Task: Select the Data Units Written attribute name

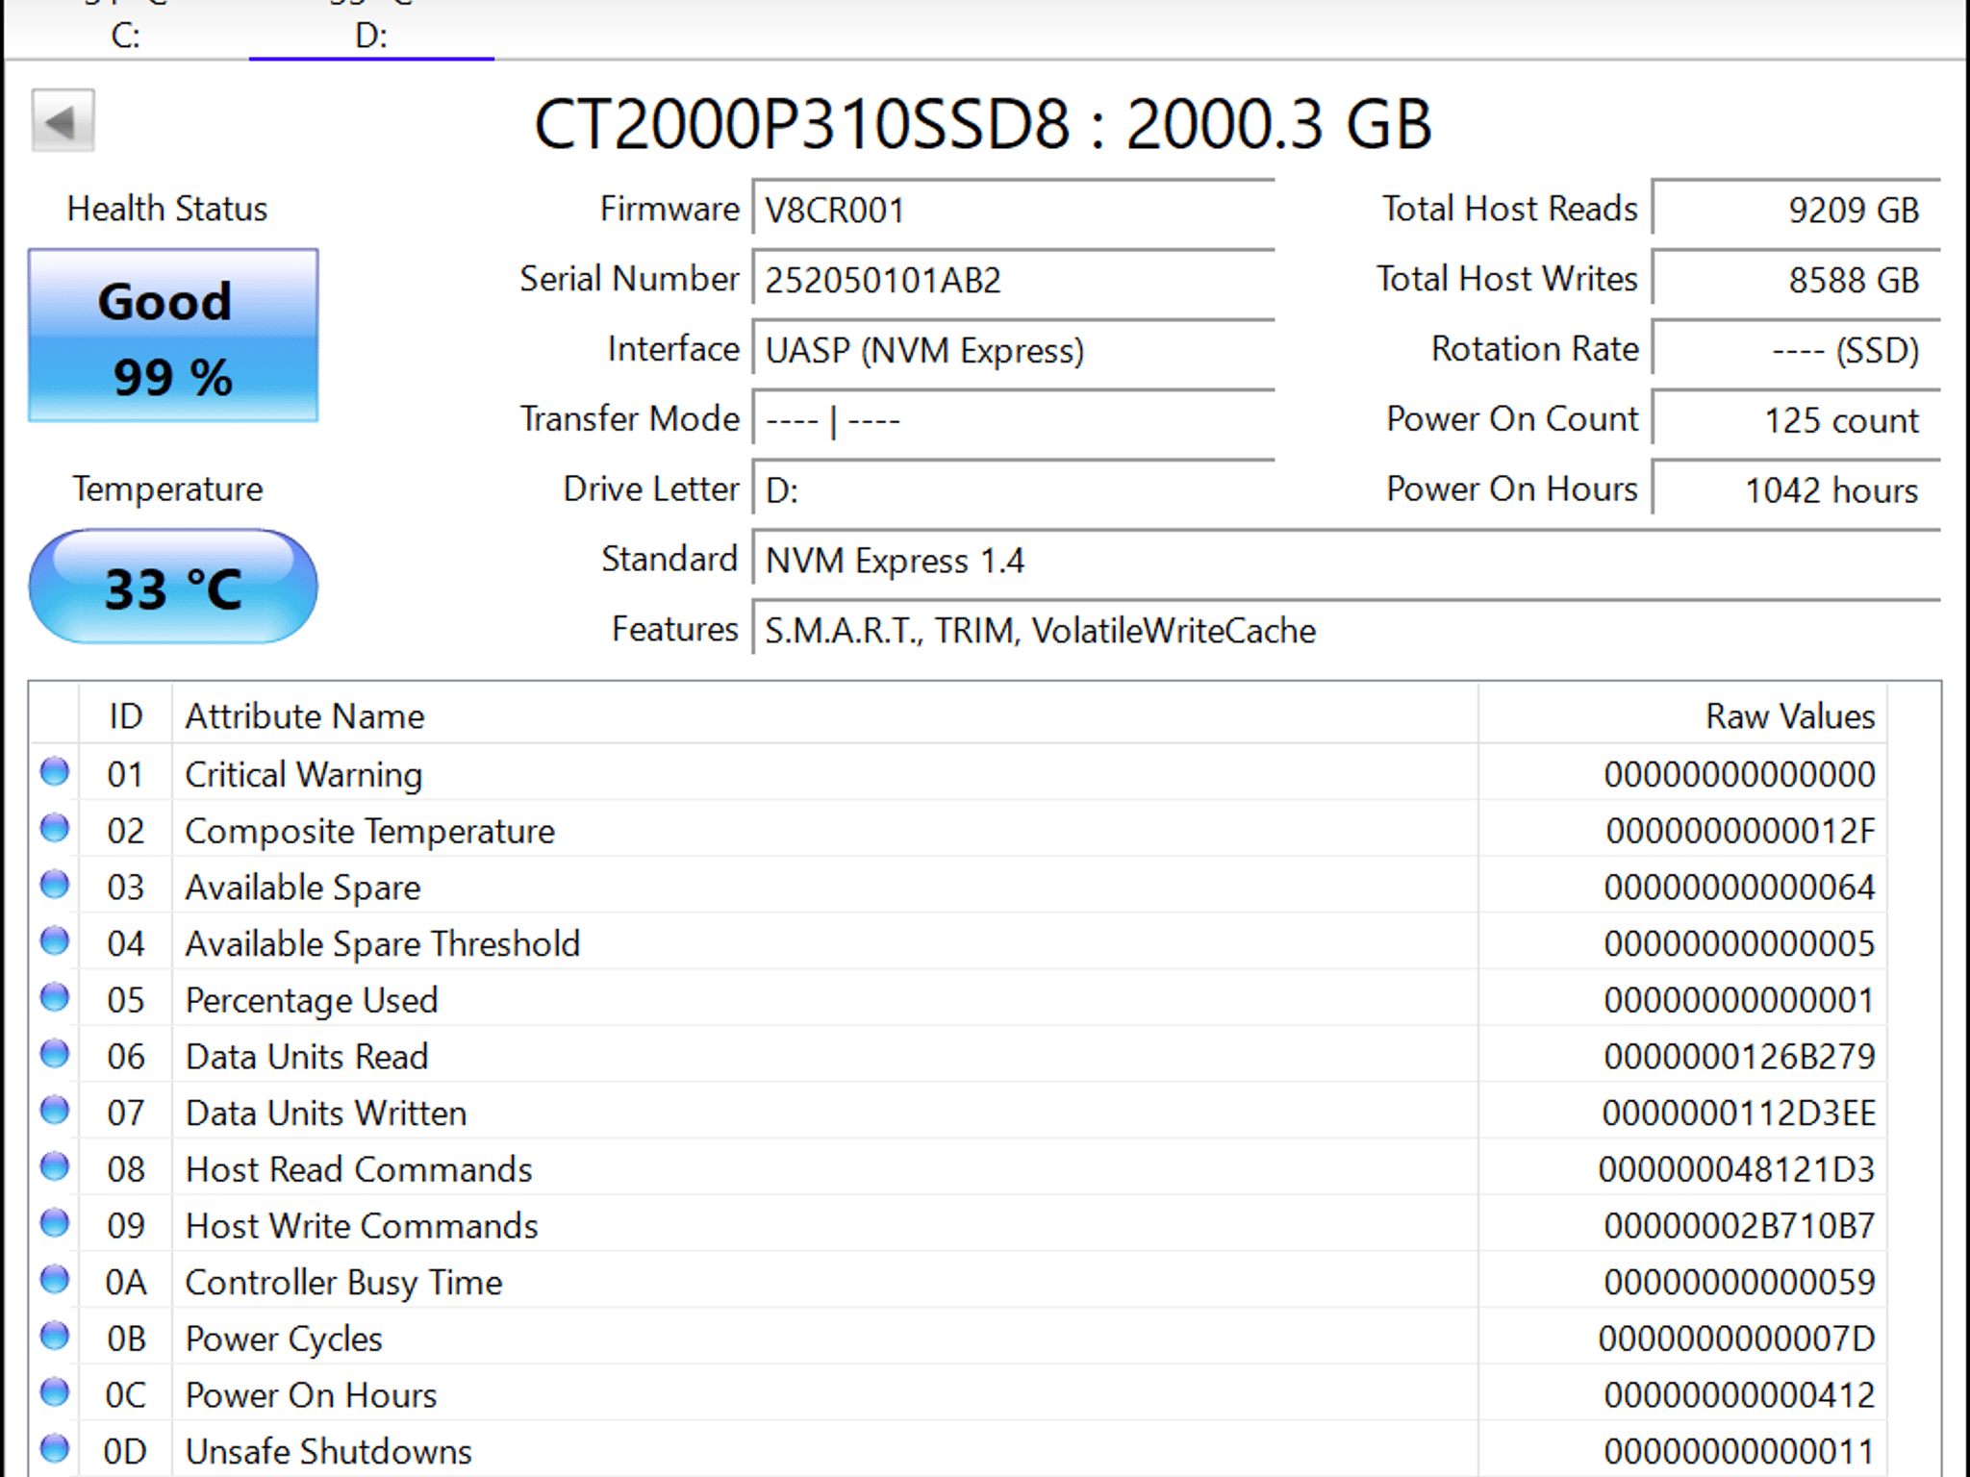Action: [x=326, y=1113]
